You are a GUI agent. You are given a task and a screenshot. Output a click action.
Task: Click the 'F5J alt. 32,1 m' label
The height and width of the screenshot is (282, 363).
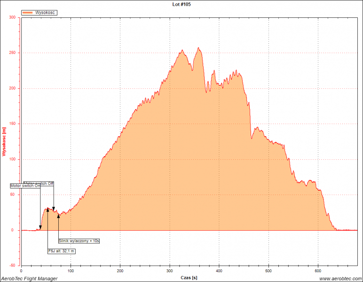coord(62,251)
